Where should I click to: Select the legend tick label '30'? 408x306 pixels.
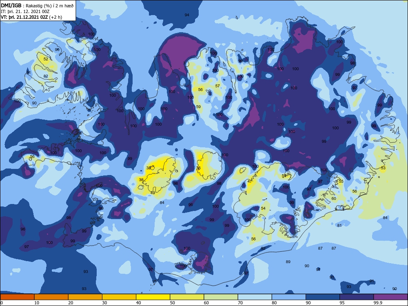(x=104, y=303)
